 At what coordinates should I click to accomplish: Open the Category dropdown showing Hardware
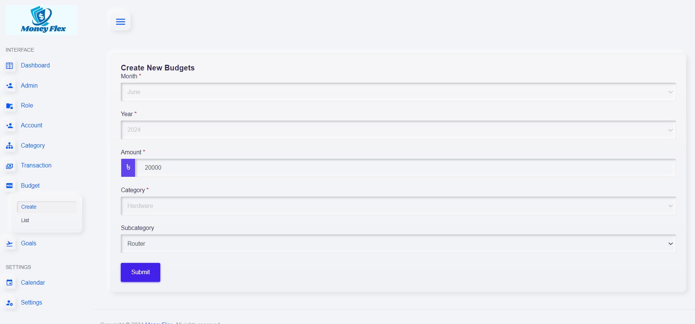point(398,206)
